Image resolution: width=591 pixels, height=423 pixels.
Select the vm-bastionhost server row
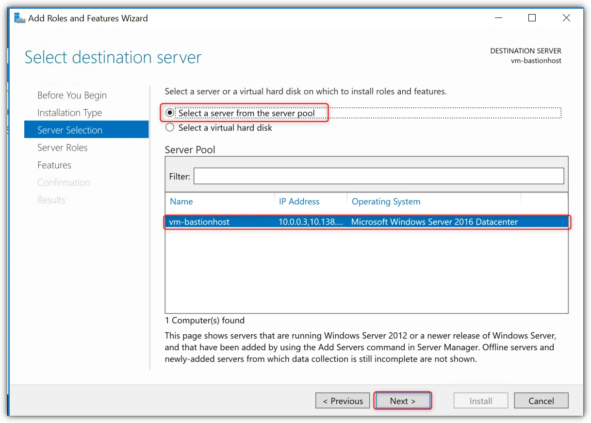pos(367,222)
